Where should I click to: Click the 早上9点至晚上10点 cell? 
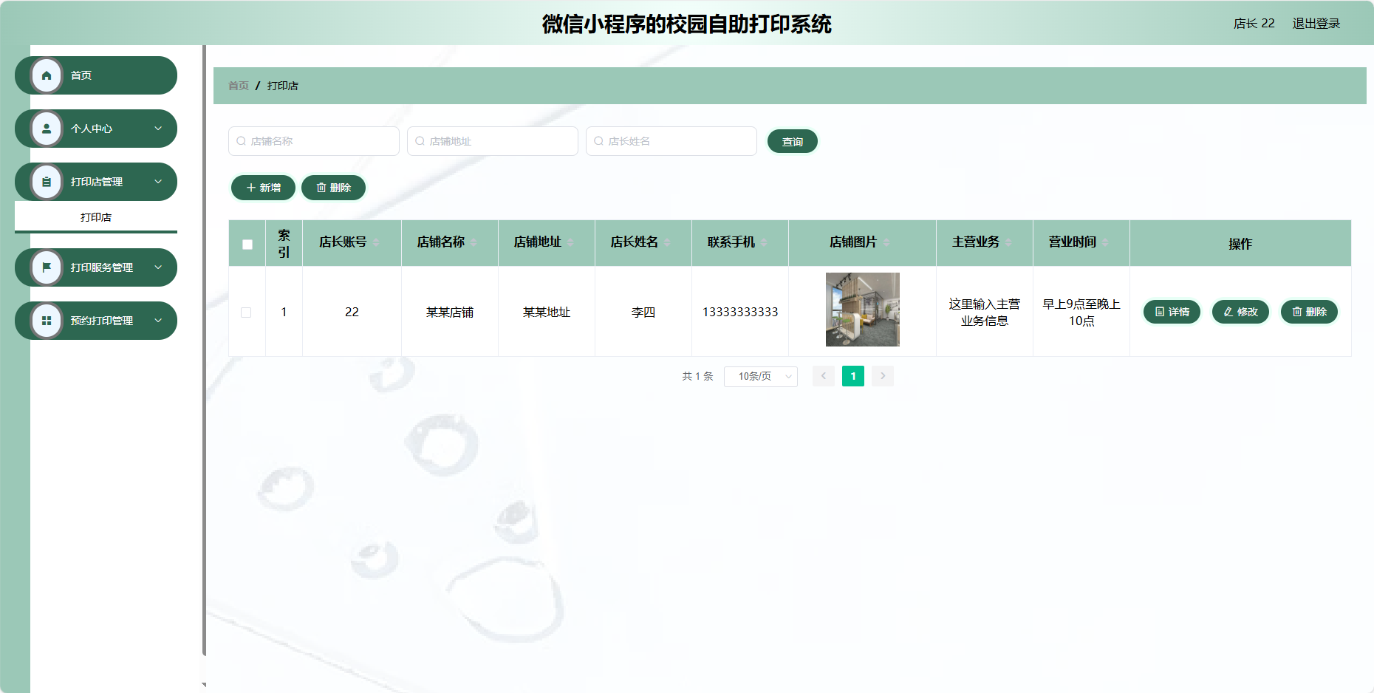(x=1081, y=313)
